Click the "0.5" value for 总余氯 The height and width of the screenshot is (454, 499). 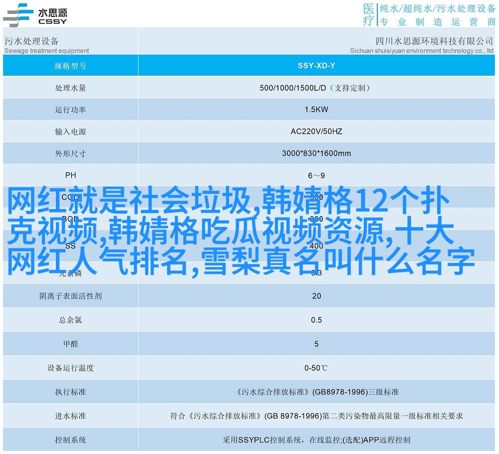click(x=316, y=320)
